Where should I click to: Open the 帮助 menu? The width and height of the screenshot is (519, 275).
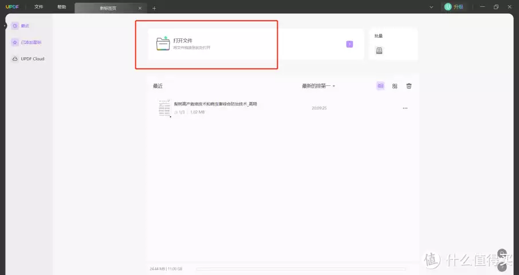[x=61, y=7]
